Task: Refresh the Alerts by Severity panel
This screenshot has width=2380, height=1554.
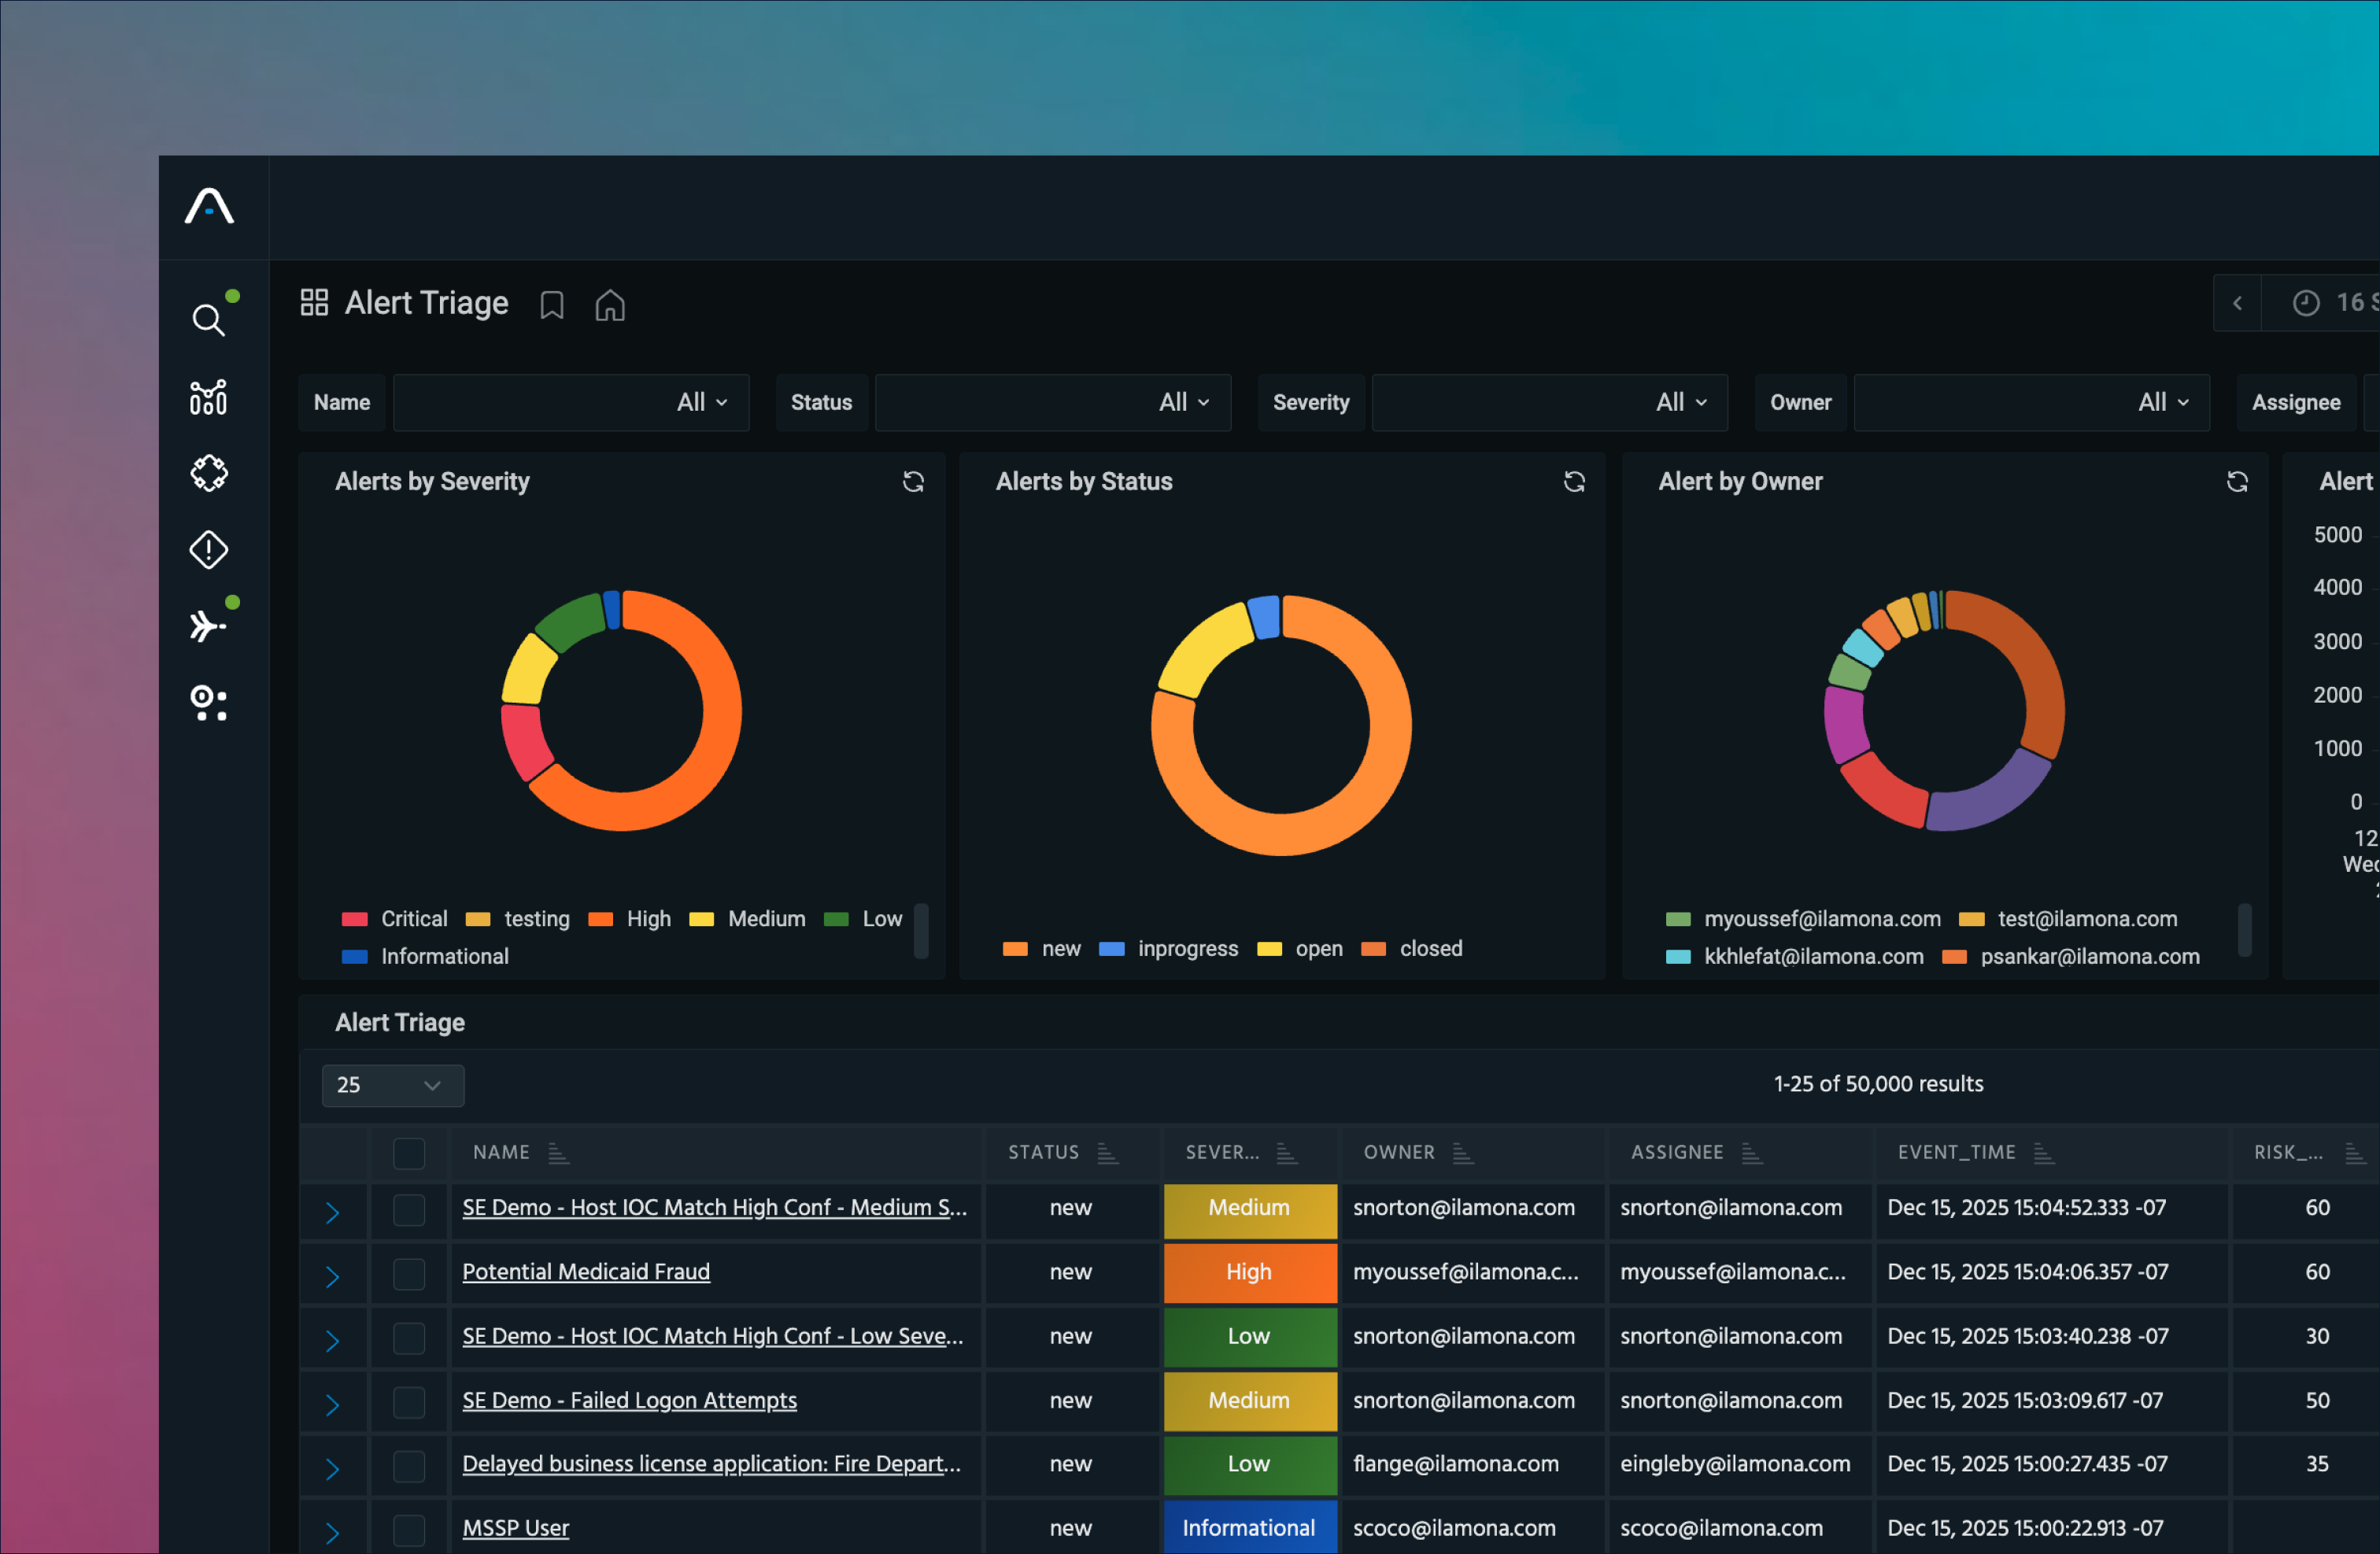Action: pos(913,481)
